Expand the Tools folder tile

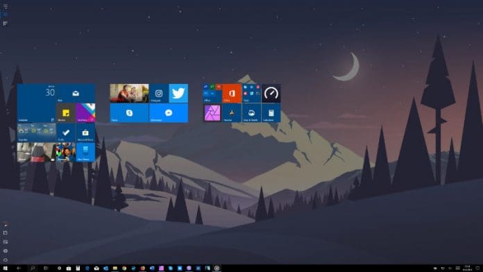click(251, 94)
